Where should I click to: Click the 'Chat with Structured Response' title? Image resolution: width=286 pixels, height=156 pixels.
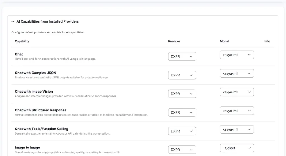pyautogui.click(x=40, y=110)
